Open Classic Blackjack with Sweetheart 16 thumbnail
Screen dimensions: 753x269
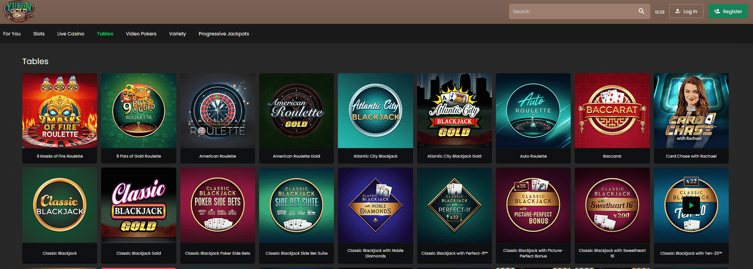click(612, 205)
